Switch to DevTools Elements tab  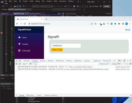(x=27, y=61)
